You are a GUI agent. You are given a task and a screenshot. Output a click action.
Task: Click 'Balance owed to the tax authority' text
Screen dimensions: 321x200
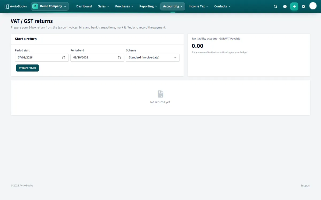[220, 53]
